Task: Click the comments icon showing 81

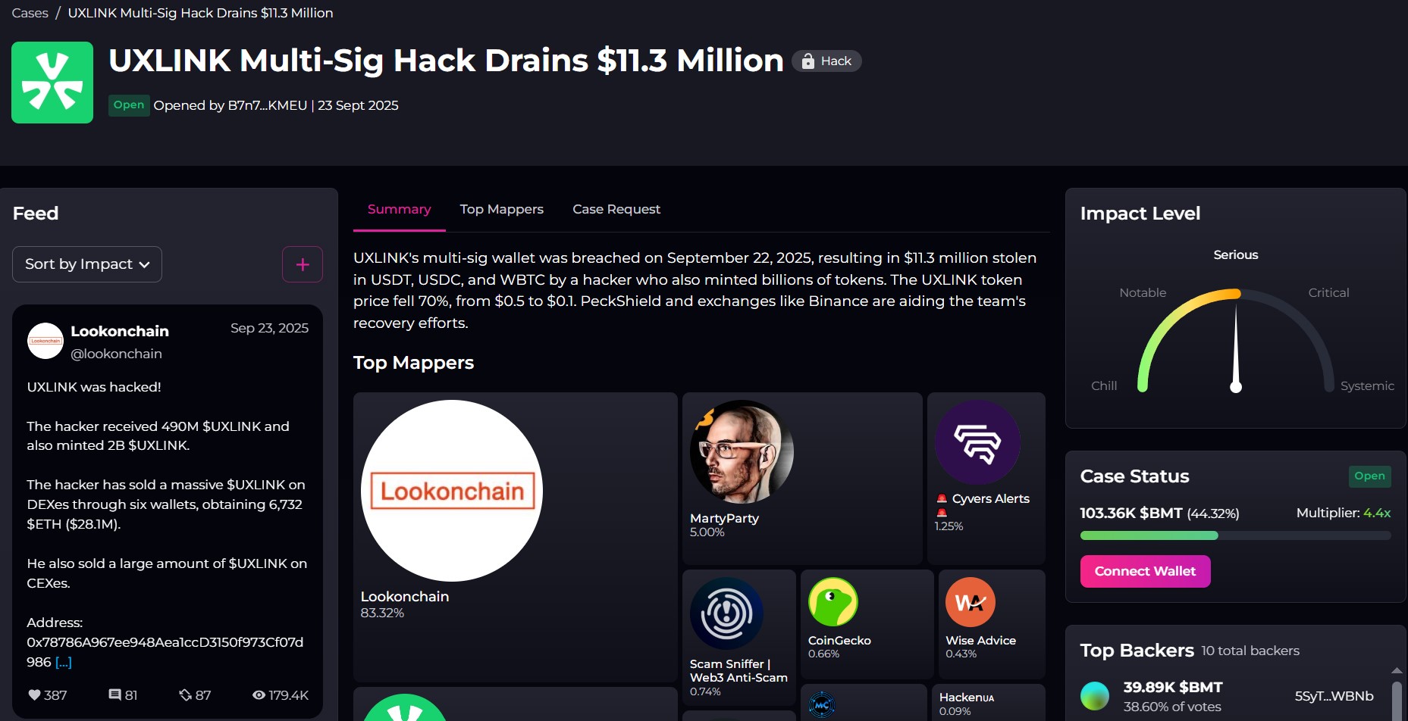Action: pyautogui.click(x=115, y=694)
